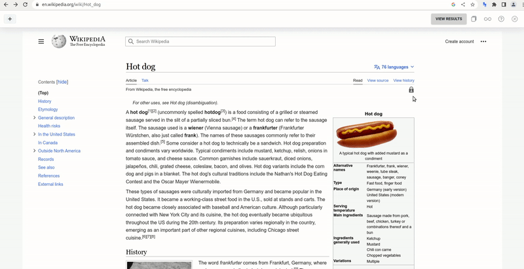Switch to the Talk tab
The height and width of the screenshot is (269, 524).
pos(145,81)
